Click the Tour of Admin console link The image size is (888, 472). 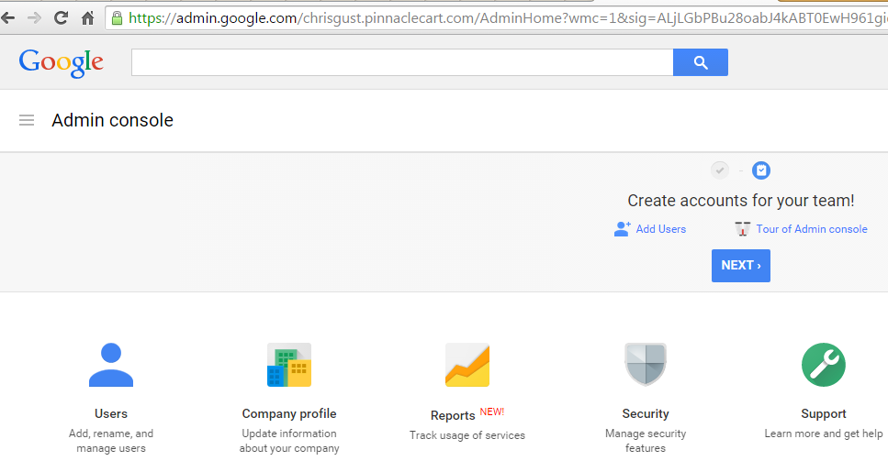tap(812, 229)
